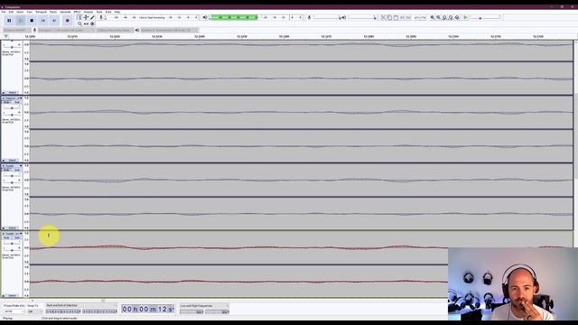Open the recording channels dropdown
The height and width of the screenshot is (325, 578).
tap(115, 30)
